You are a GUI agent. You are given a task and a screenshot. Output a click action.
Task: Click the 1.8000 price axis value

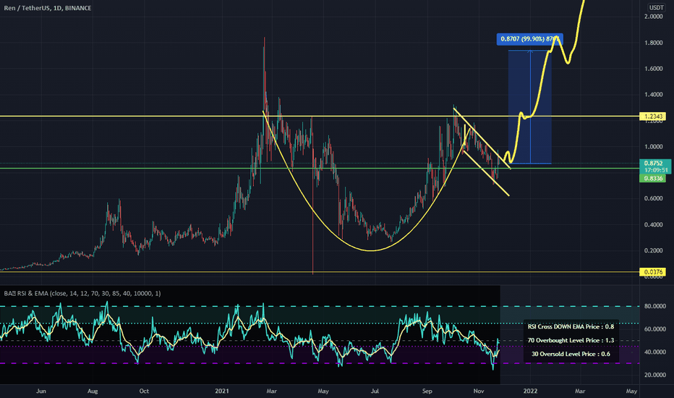[653, 43]
